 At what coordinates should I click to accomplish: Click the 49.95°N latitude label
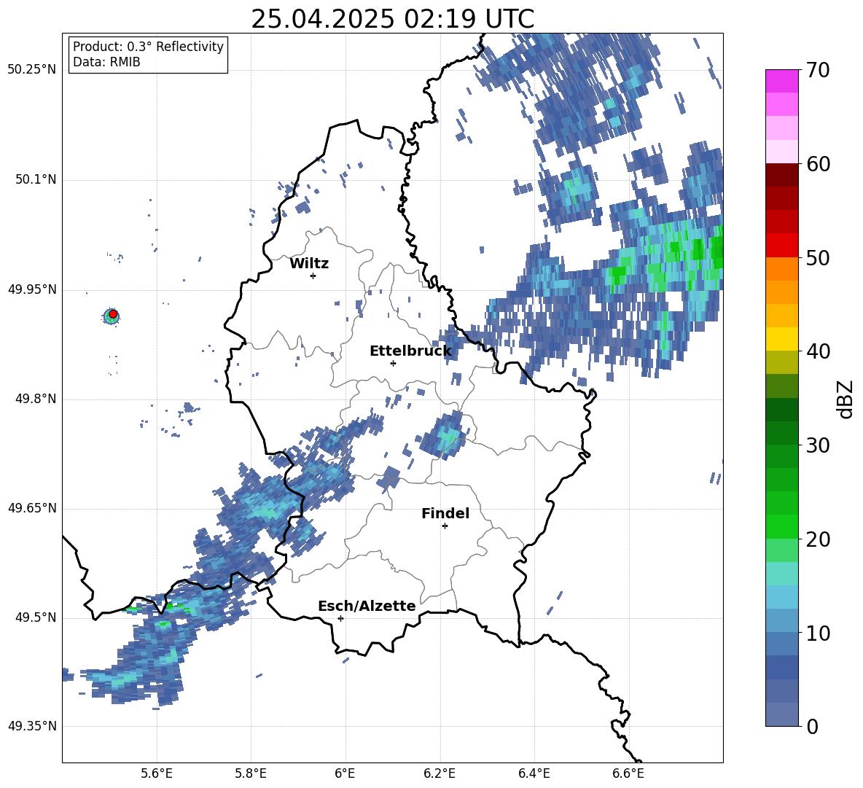click(x=32, y=289)
